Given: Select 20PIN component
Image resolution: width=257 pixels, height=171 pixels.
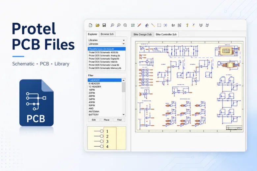Looking at the screenshot, I should coord(105,93).
